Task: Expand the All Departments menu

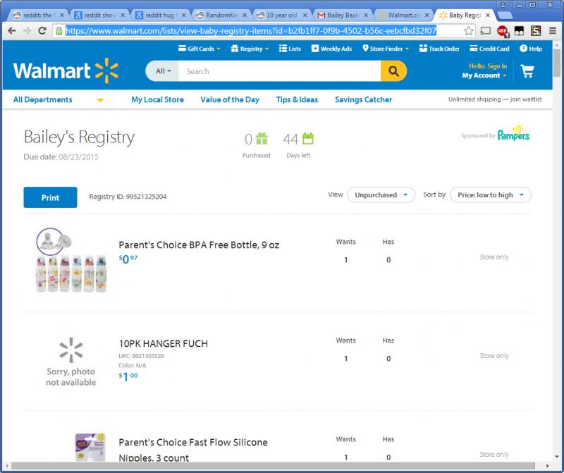Action: tap(59, 99)
